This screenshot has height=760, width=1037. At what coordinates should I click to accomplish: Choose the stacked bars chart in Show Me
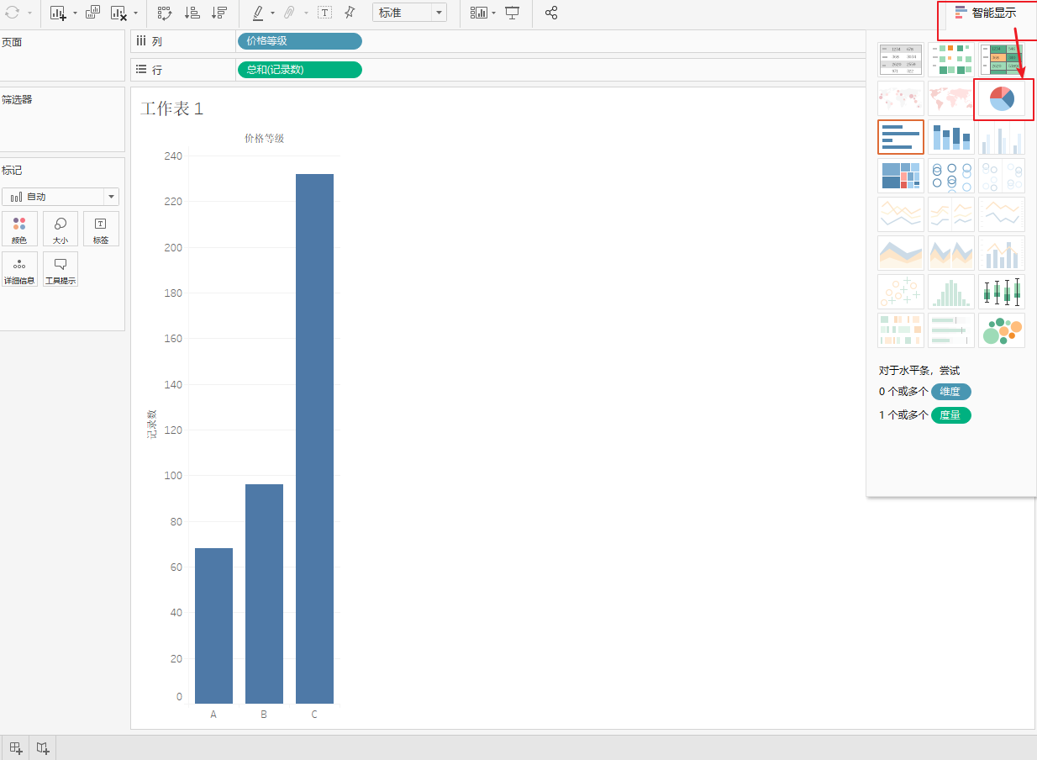[951, 137]
